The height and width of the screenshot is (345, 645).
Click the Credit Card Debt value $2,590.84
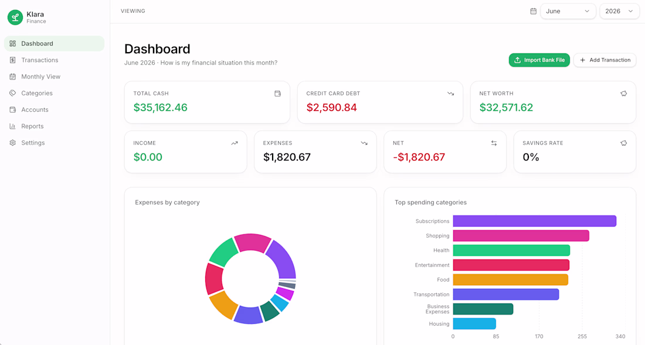[331, 108]
